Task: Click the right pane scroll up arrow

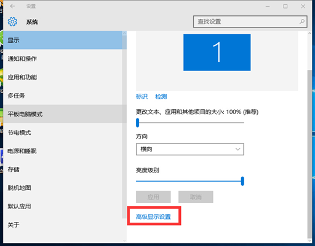Action: point(309,33)
